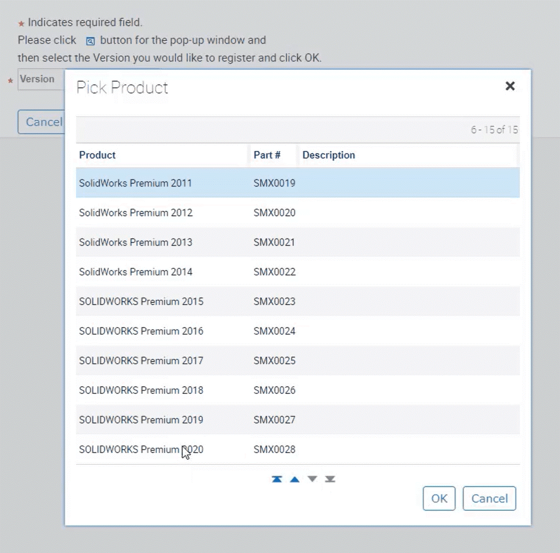Select SOLIDWORKS Premium 2015 row

tap(141, 301)
